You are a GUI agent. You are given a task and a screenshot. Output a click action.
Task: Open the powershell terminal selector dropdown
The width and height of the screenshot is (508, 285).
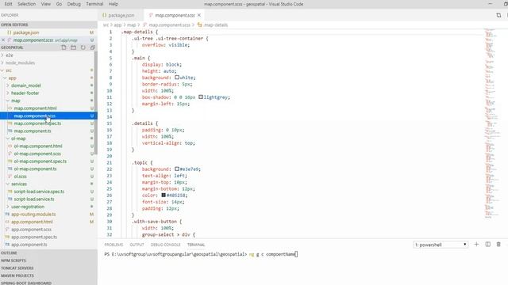[x=441, y=245]
